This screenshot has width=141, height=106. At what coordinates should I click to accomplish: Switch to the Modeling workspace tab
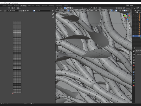click(x=10, y=6)
